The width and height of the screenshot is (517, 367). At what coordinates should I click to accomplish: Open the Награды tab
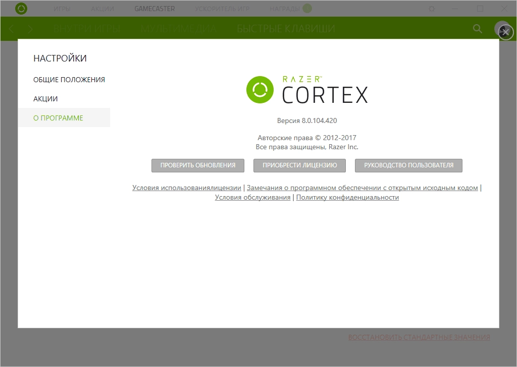pyautogui.click(x=285, y=9)
